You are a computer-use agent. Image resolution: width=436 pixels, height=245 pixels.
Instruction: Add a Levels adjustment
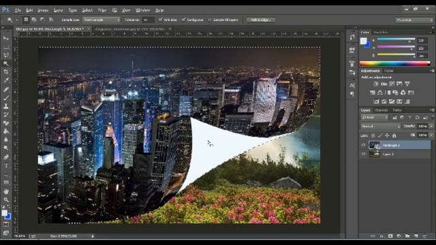(x=384, y=84)
